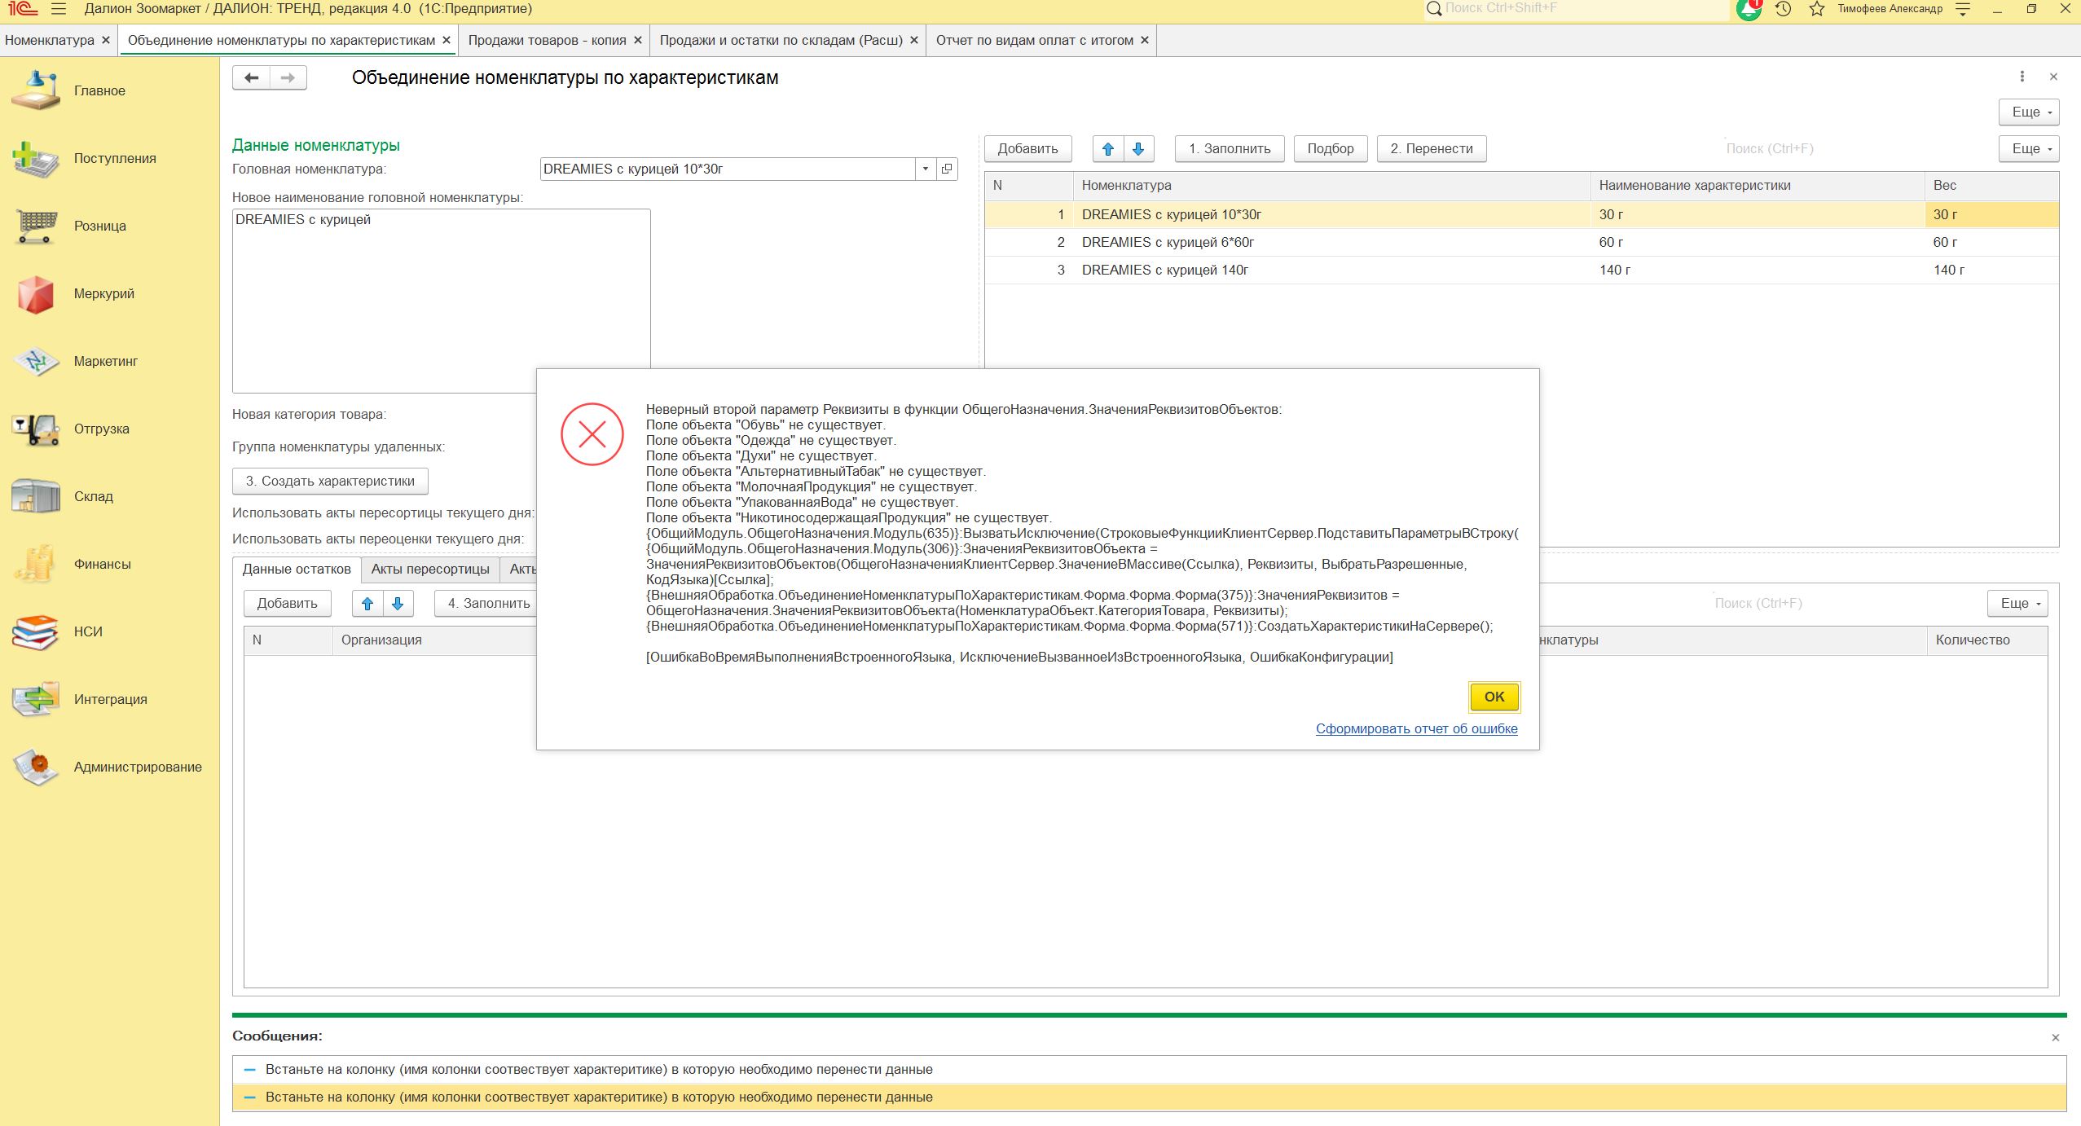Viewport: 2081px width, 1126px height.
Task: Click the hamburger main menu icon
Action: pyautogui.click(x=59, y=10)
